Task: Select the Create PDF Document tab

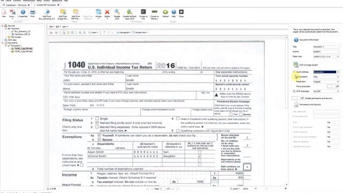Action: (x=46, y=5)
